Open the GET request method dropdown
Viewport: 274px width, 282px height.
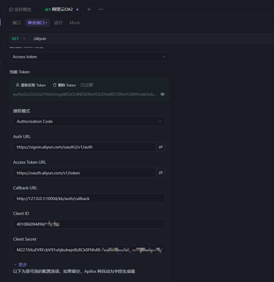pyautogui.click(x=19, y=38)
